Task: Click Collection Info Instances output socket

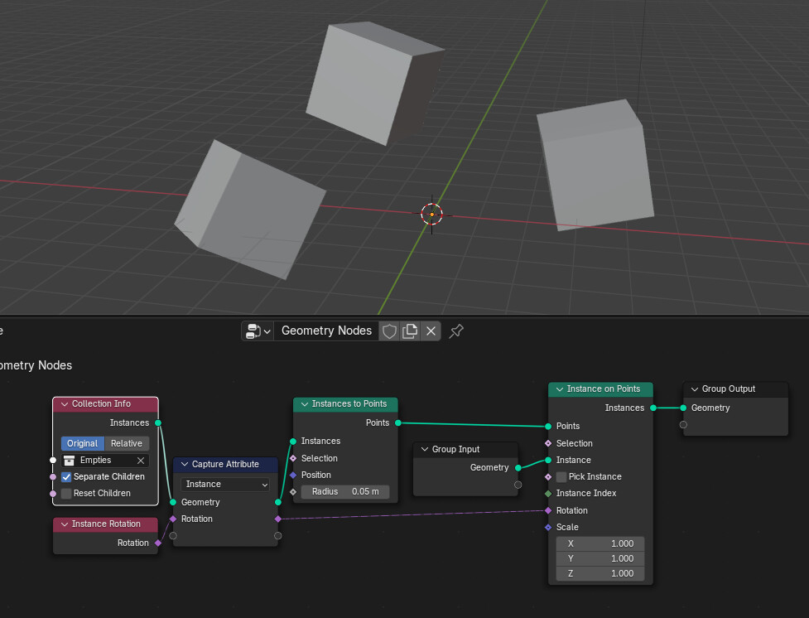Action: click(158, 422)
